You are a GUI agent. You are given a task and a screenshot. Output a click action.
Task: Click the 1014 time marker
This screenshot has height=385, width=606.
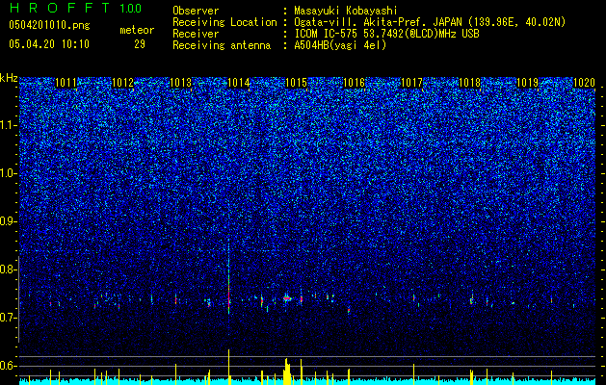click(239, 83)
